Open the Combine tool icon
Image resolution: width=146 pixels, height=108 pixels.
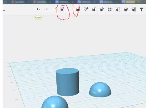coord(126,9)
